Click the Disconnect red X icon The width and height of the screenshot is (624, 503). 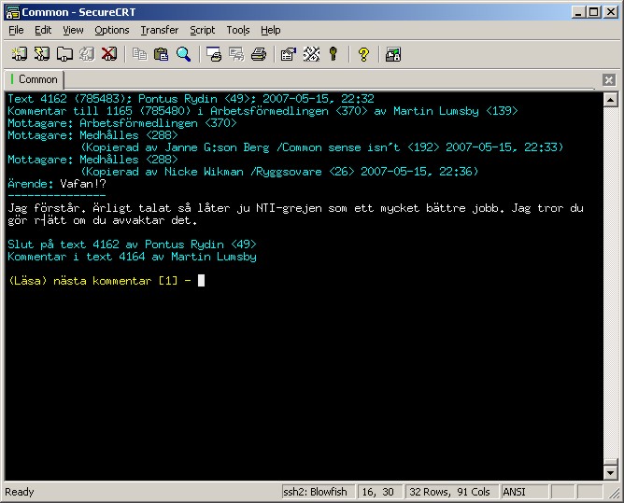[x=109, y=54]
